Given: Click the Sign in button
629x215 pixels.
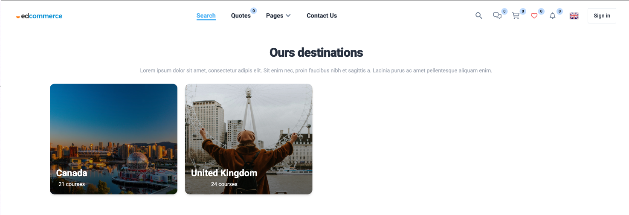Looking at the screenshot, I should click(x=602, y=16).
